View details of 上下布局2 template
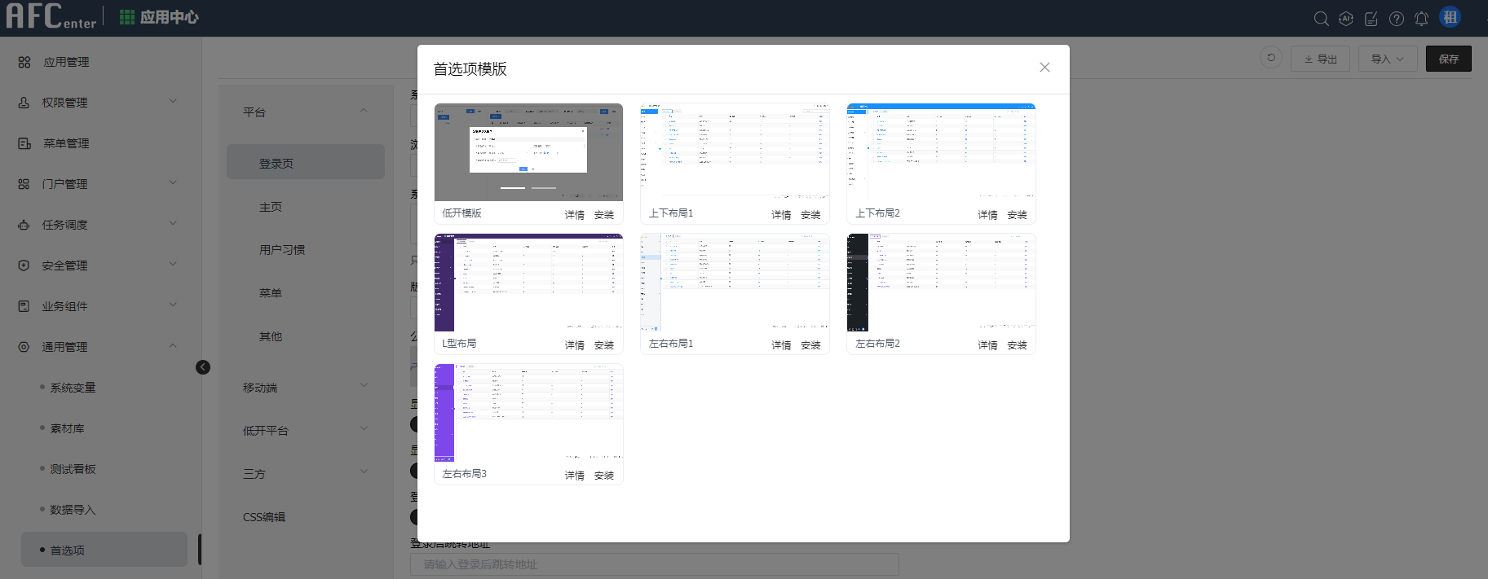This screenshot has height=579, width=1488. [x=987, y=215]
